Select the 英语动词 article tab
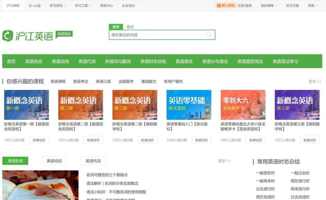Screen dimensions: 326x200 [54, 161]
